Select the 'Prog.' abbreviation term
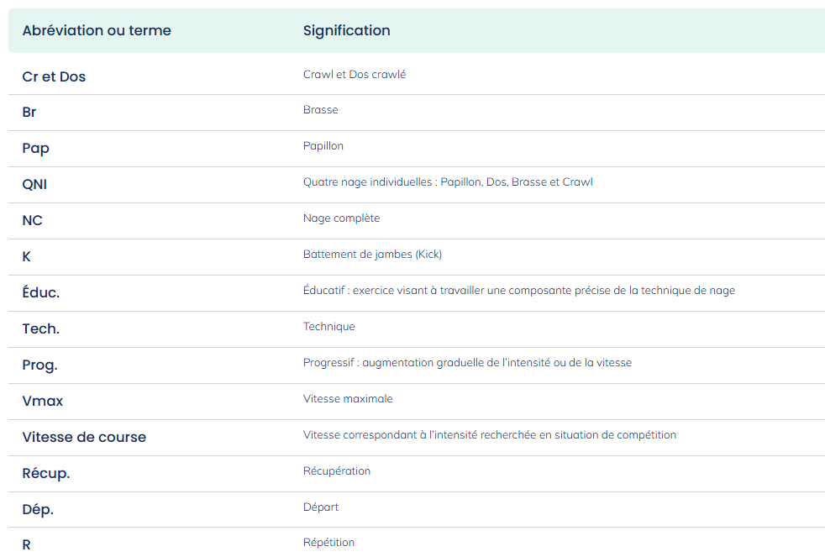The width and height of the screenshot is (825, 557). click(x=39, y=365)
